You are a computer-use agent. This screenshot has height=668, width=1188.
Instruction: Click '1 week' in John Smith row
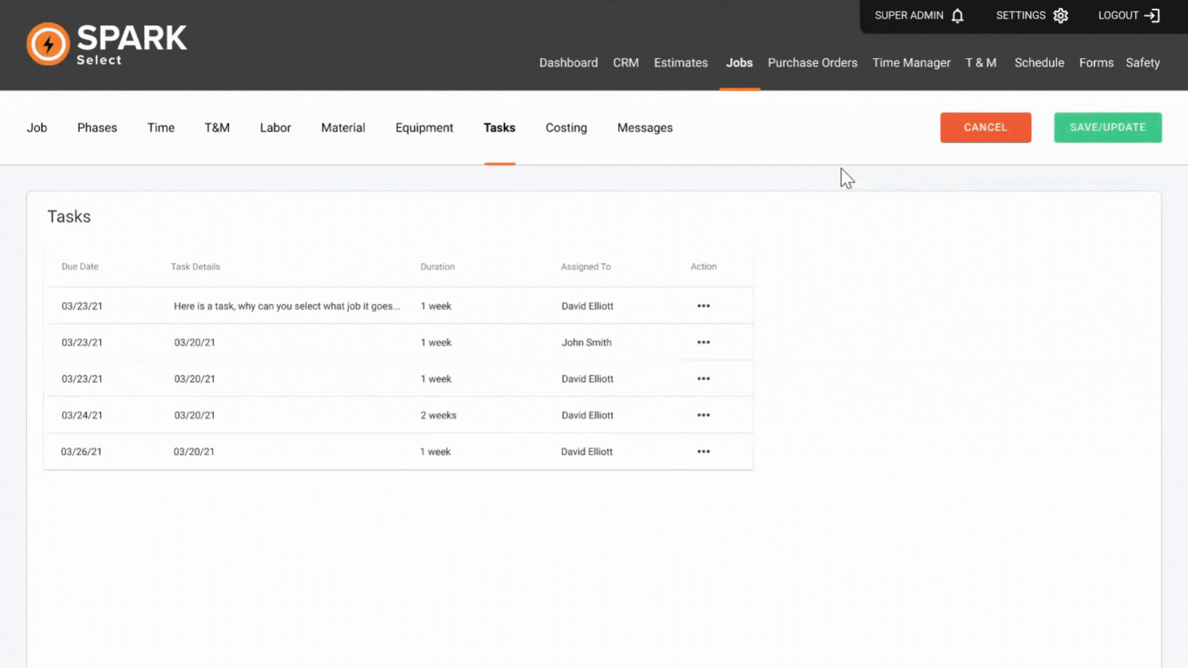[436, 342]
